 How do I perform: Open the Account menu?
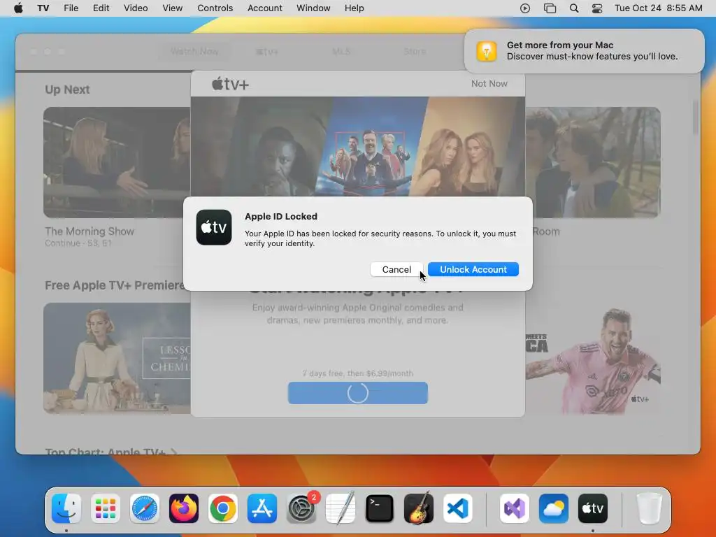click(265, 8)
